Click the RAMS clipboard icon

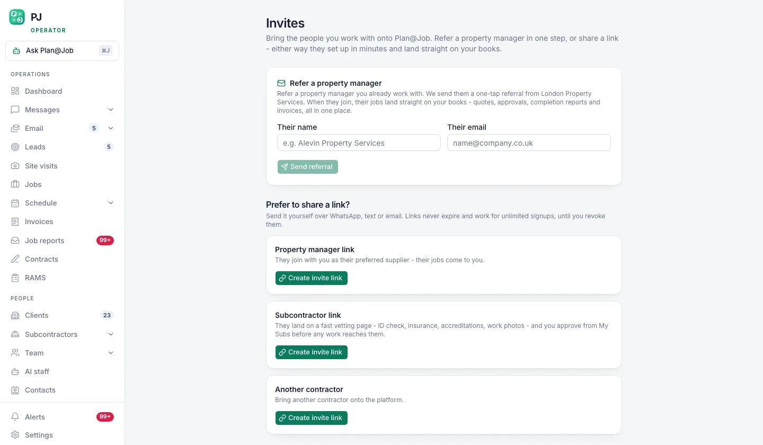click(x=15, y=278)
